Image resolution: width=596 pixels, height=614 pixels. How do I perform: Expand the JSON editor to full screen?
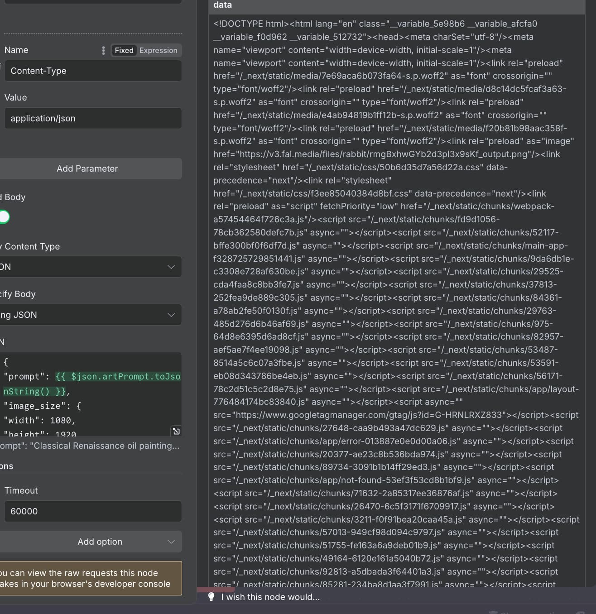(x=176, y=431)
